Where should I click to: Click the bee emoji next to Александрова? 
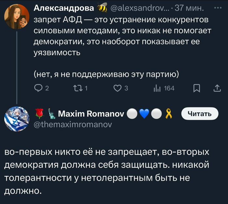(103, 7)
